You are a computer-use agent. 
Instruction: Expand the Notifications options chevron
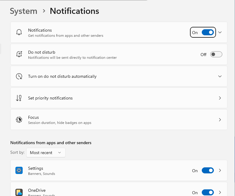pos(220,32)
